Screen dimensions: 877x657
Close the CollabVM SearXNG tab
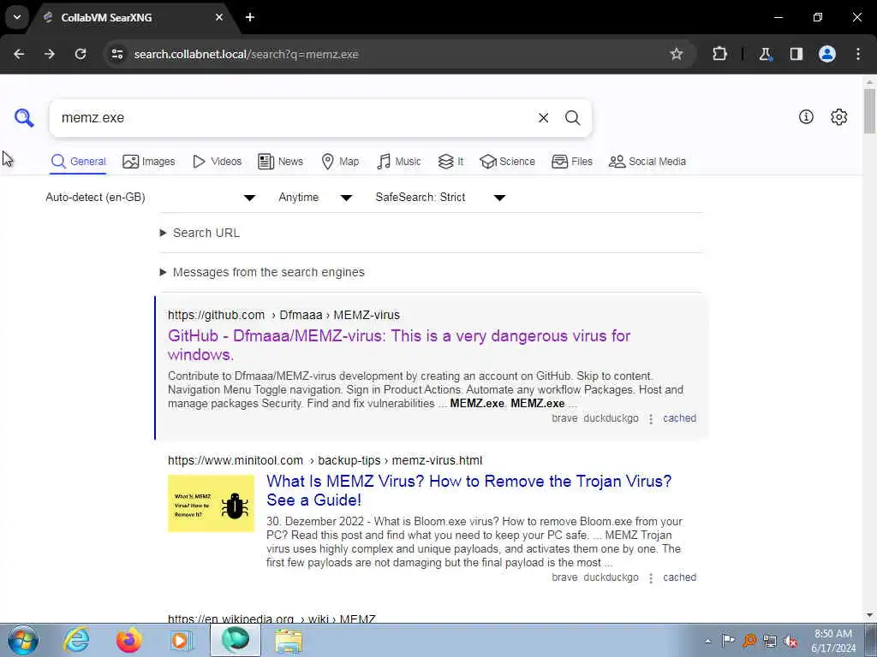pyautogui.click(x=219, y=17)
